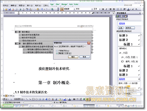Open the style name dropdown
Screen dimensions: 147x111
coord(74,9)
